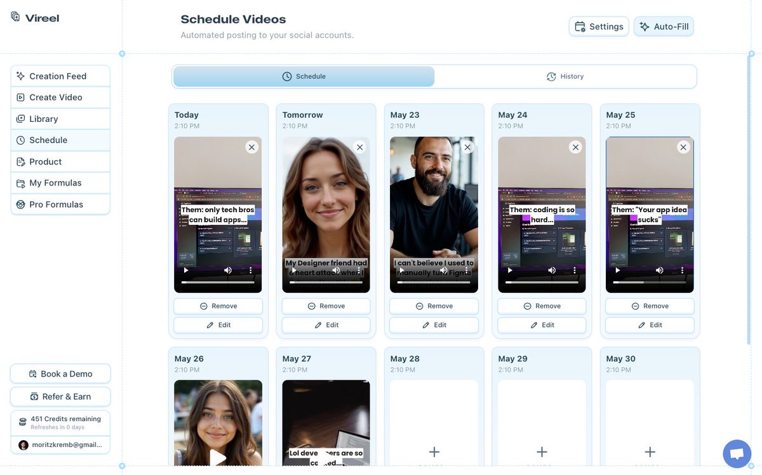Select the Create Video tool
The height and width of the screenshot is (475, 762).
(x=55, y=97)
